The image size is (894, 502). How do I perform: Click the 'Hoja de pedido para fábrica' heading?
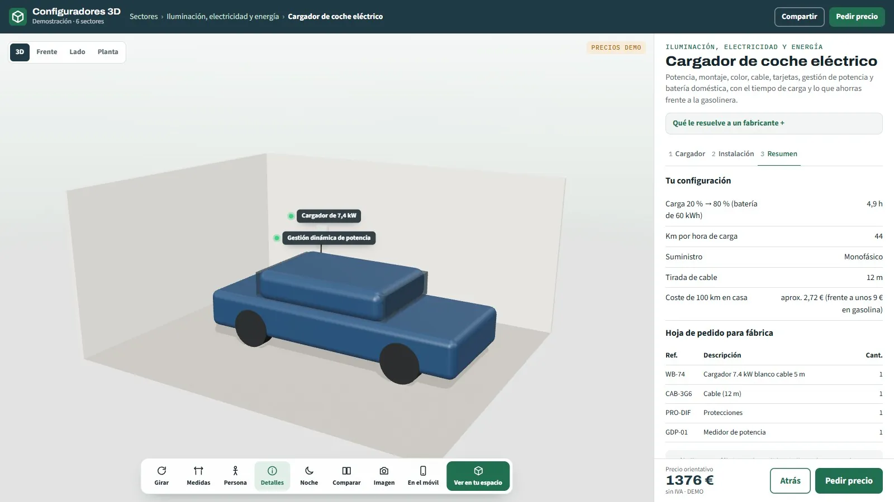point(719,333)
